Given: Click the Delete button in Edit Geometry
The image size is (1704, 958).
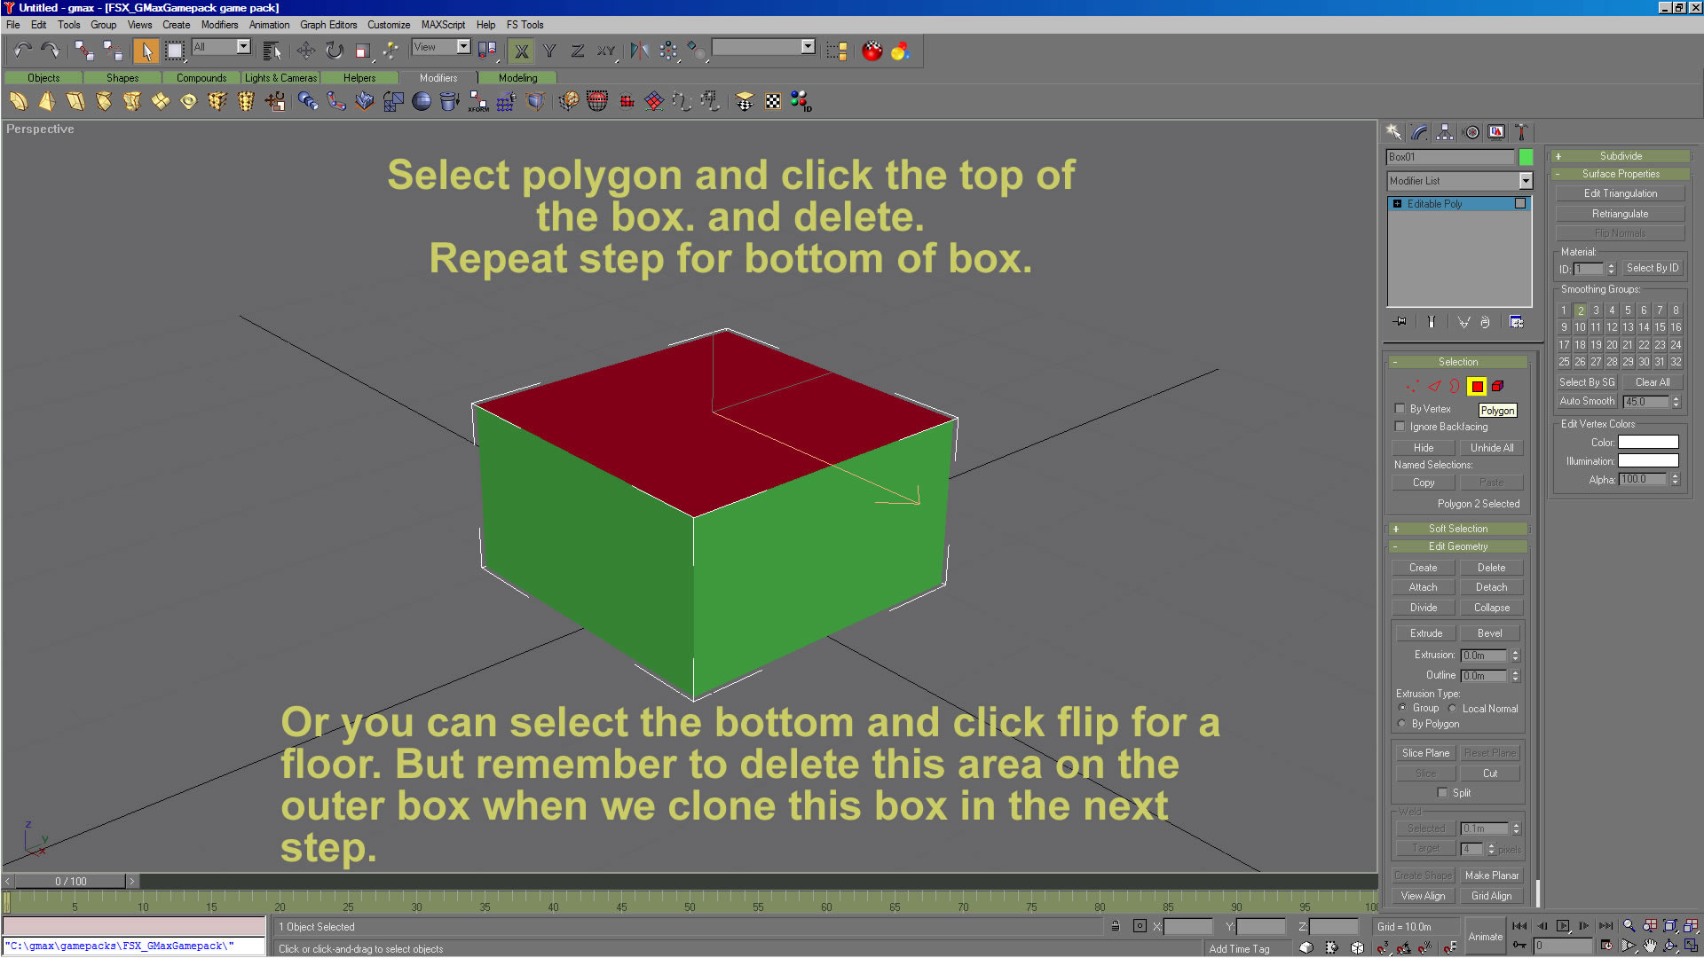Looking at the screenshot, I should tap(1491, 568).
